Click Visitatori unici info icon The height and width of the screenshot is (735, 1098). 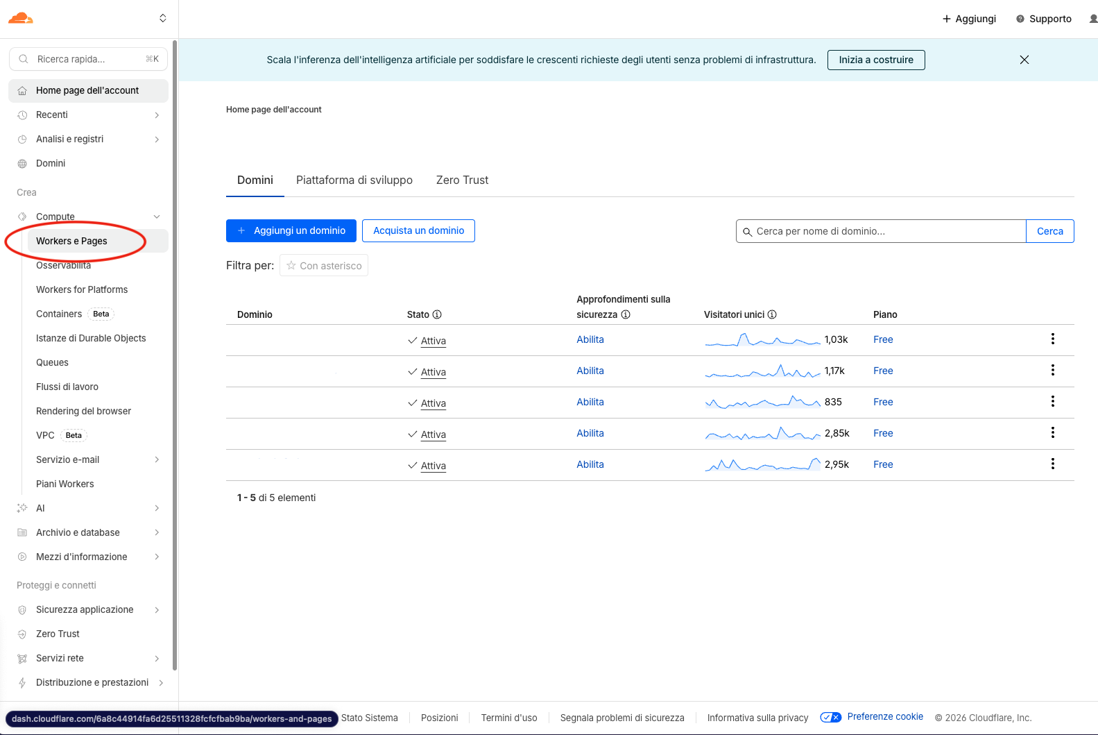point(772,314)
